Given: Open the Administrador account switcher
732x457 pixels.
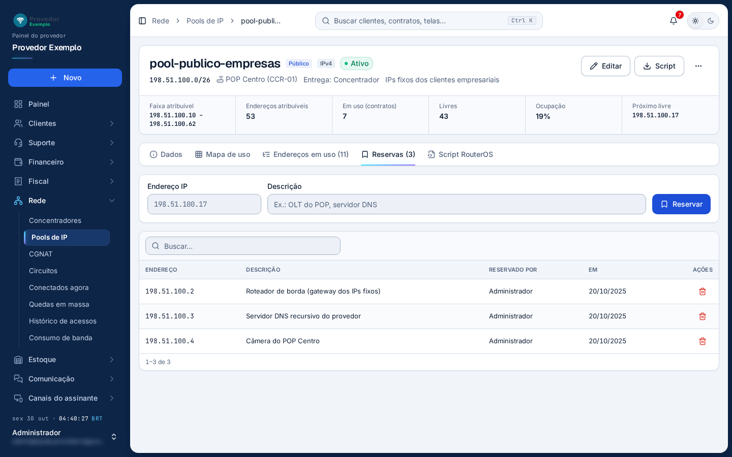Looking at the screenshot, I should pyautogui.click(x=65, y=437).
